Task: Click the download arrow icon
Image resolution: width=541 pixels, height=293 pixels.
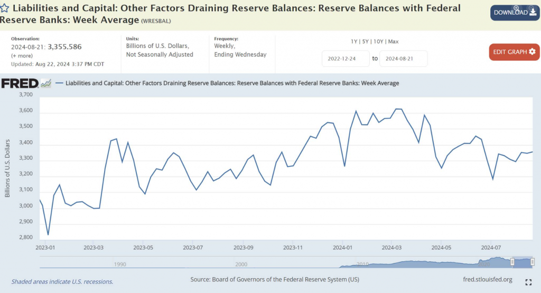Action: click(533, 12)
